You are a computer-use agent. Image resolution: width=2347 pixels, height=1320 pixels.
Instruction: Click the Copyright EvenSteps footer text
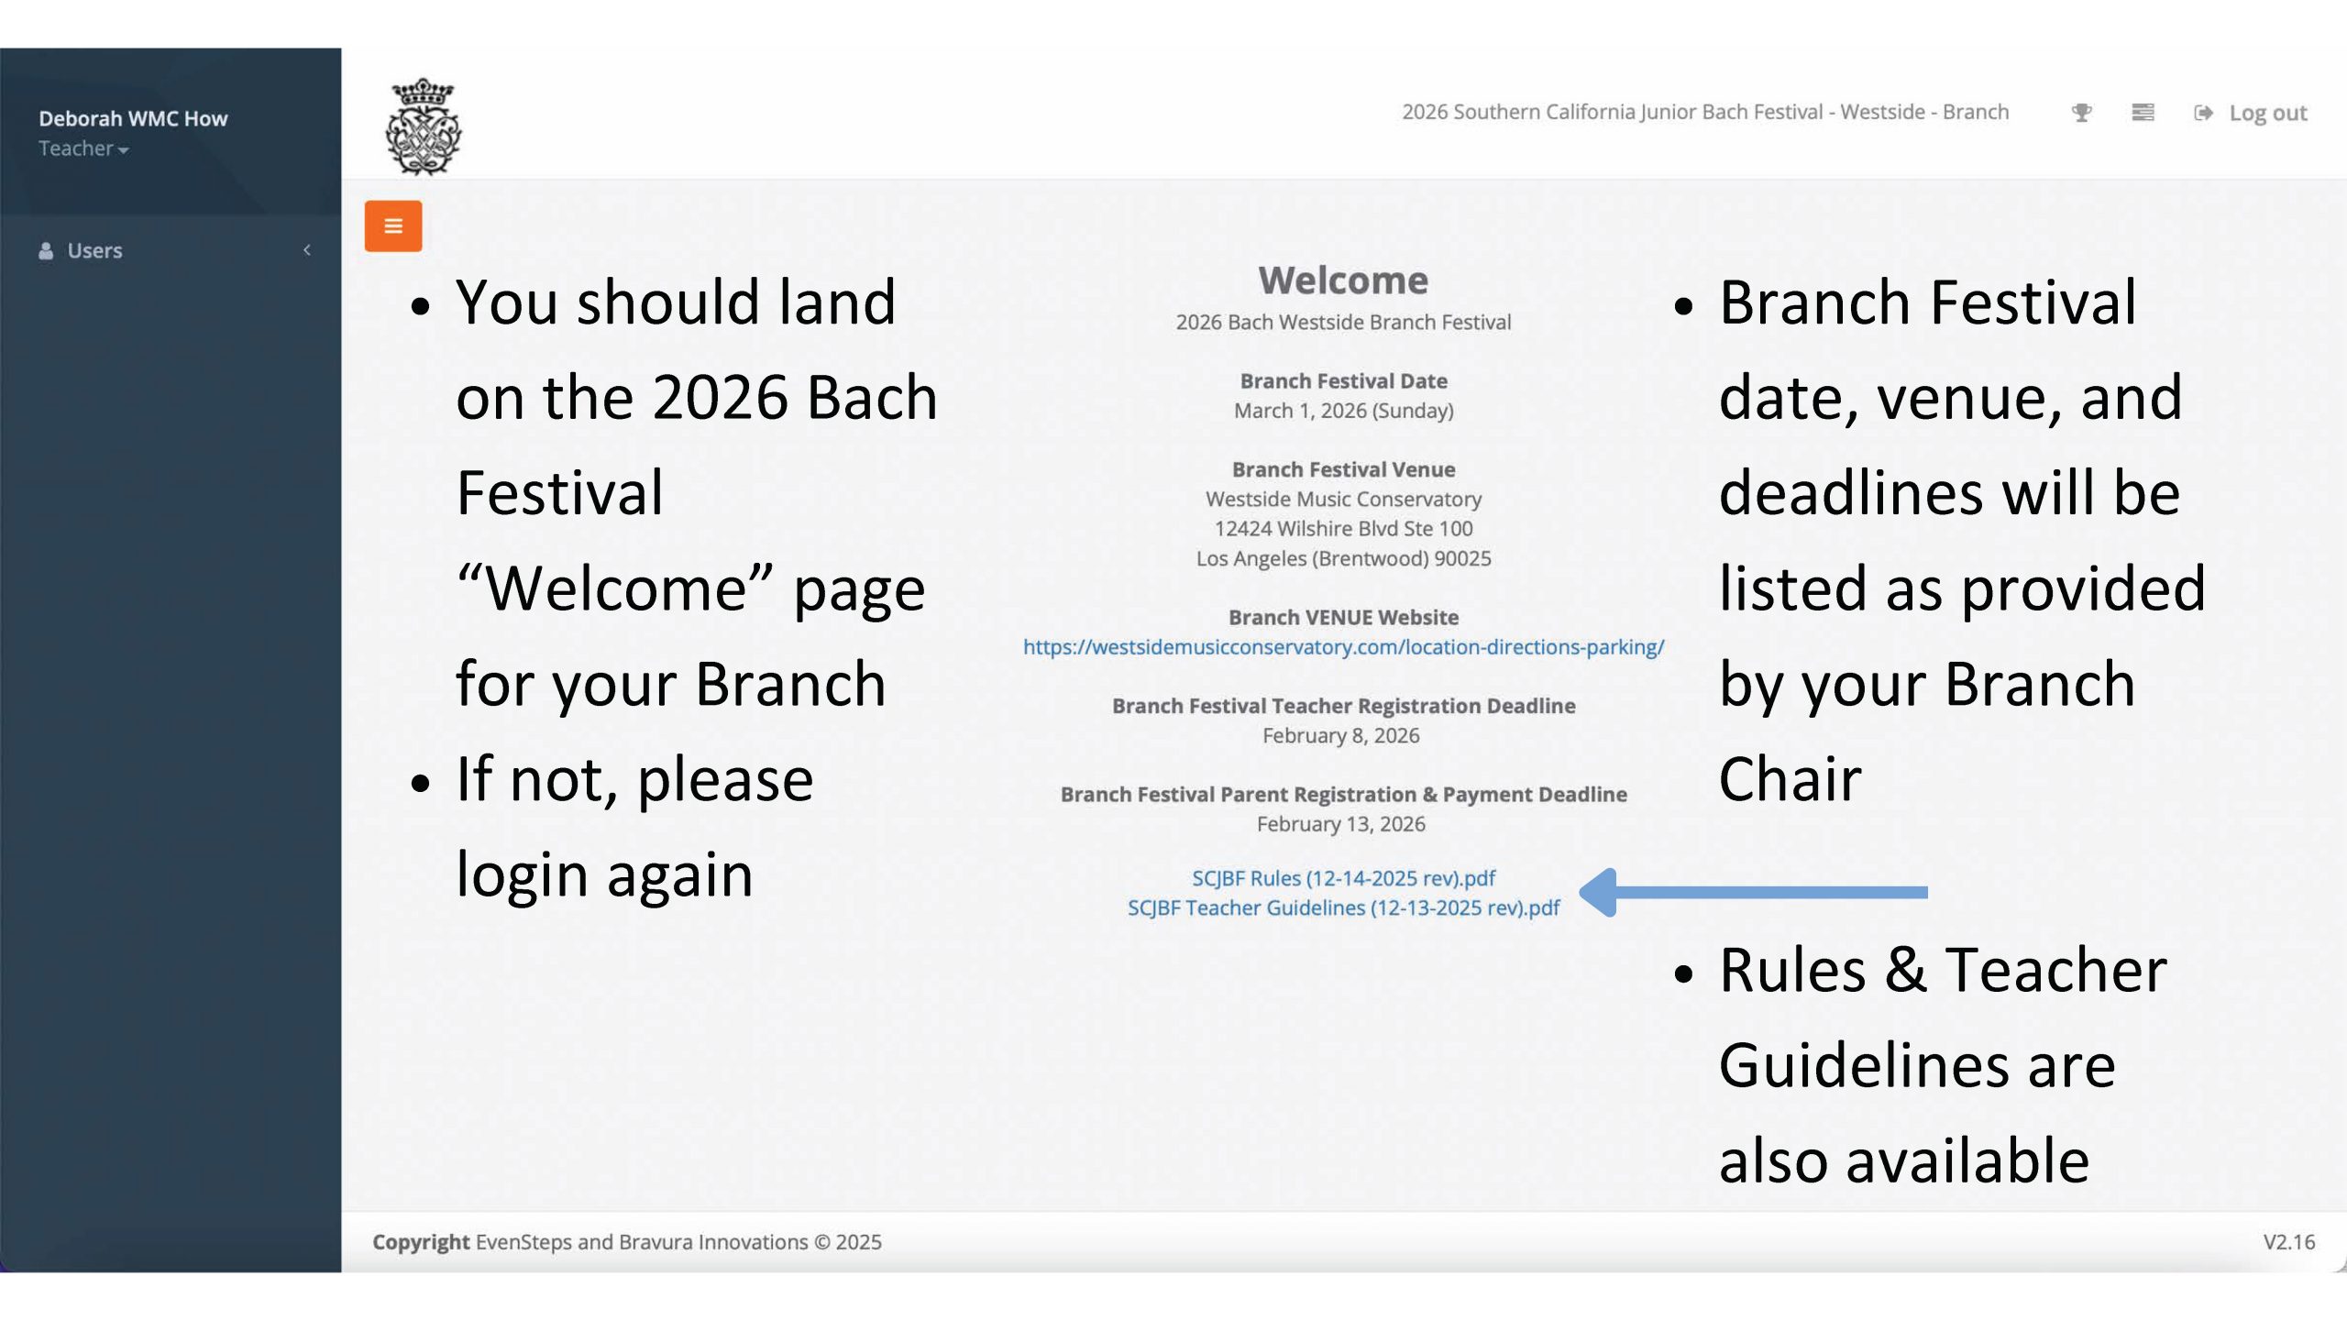626,1242
